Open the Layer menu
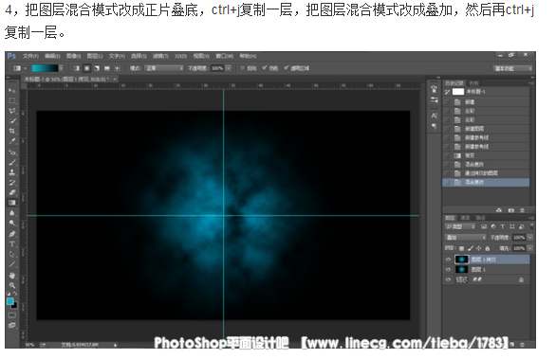Image resolution: width=556 pixels, height=359 pixels. (95, 56)
